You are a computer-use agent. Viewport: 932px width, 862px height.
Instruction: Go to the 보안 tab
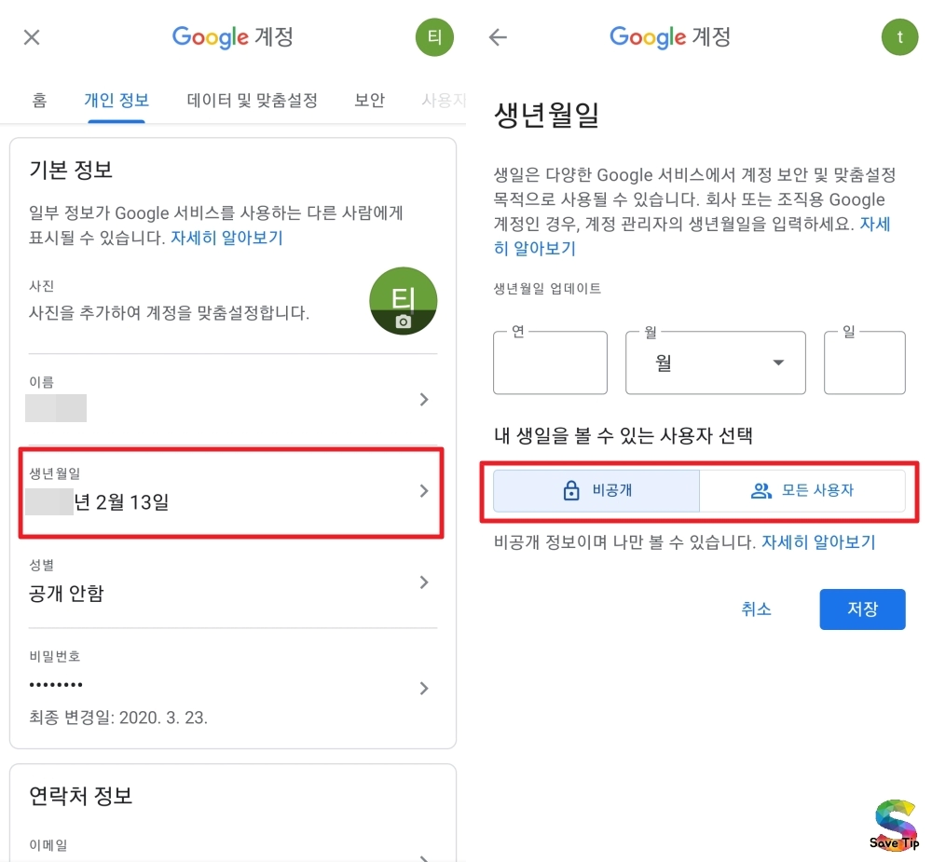point(369,100)
